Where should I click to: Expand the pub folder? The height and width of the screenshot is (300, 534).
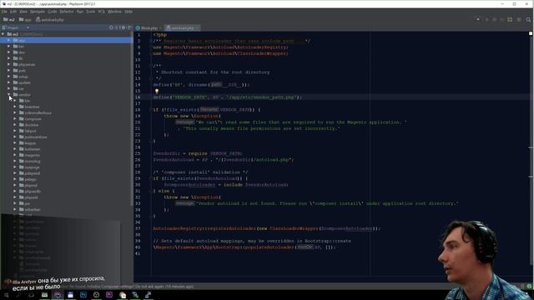tap(9, 70)
